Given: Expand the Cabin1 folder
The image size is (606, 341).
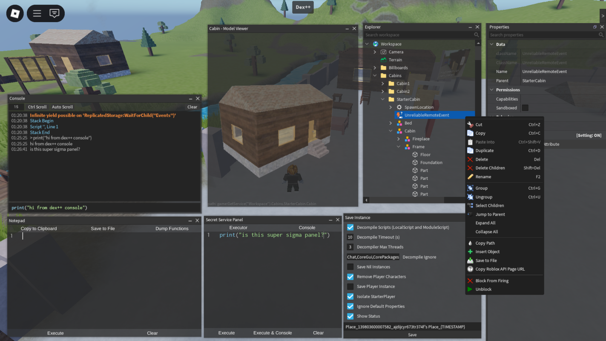Looking at the screenshot, I should (383, 84).
